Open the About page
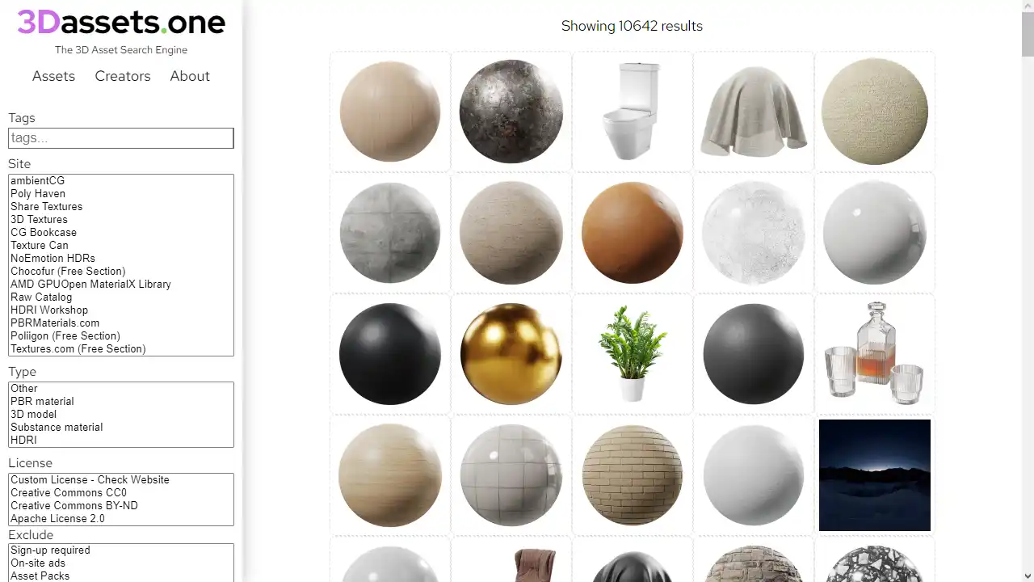The width and height of the screenshot is (1034, 582). (189, 76)
